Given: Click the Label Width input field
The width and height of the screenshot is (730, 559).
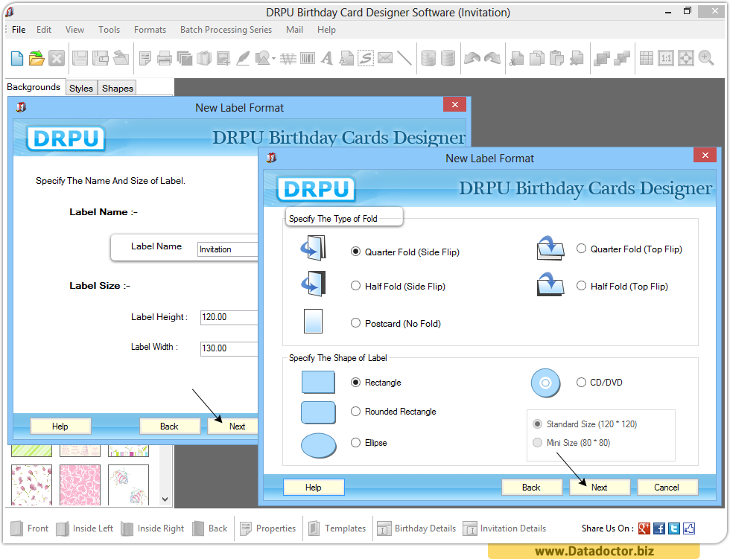Looking at the screenshot, I should point(229,348).
